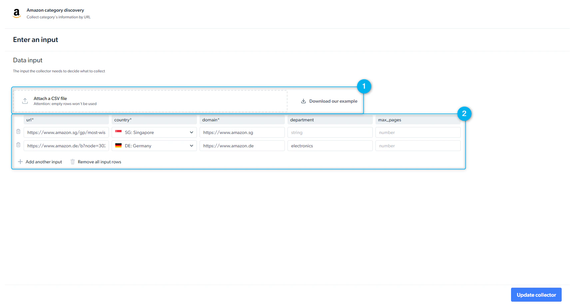The height and width of the screenshot is (304, 578).
Task: Expand chevron on Germany country selector
Action: 192,146
